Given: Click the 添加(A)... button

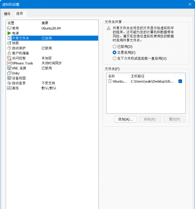Looking at the screenshot, I should point(125,119).
